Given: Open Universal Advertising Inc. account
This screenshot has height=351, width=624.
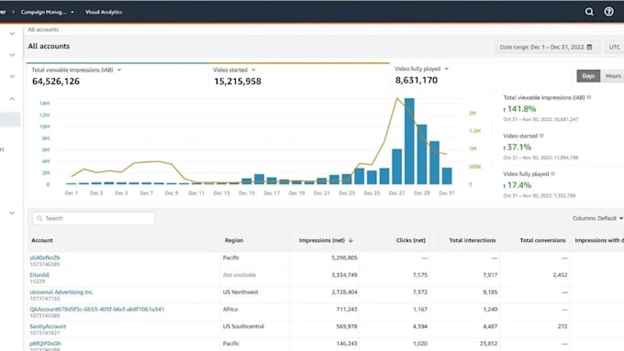Looking at the screenshot, I should pyautogui.click(x=61, y=291).
